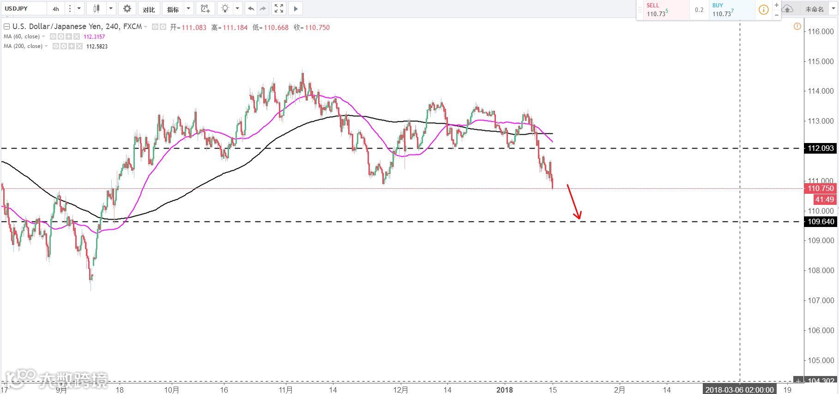Viewport: 839px width, 394px height.
Task: Open settings gear for MA (60, close)
Action: pos(60,36)
